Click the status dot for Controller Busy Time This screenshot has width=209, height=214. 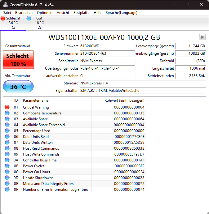[7, 160]
